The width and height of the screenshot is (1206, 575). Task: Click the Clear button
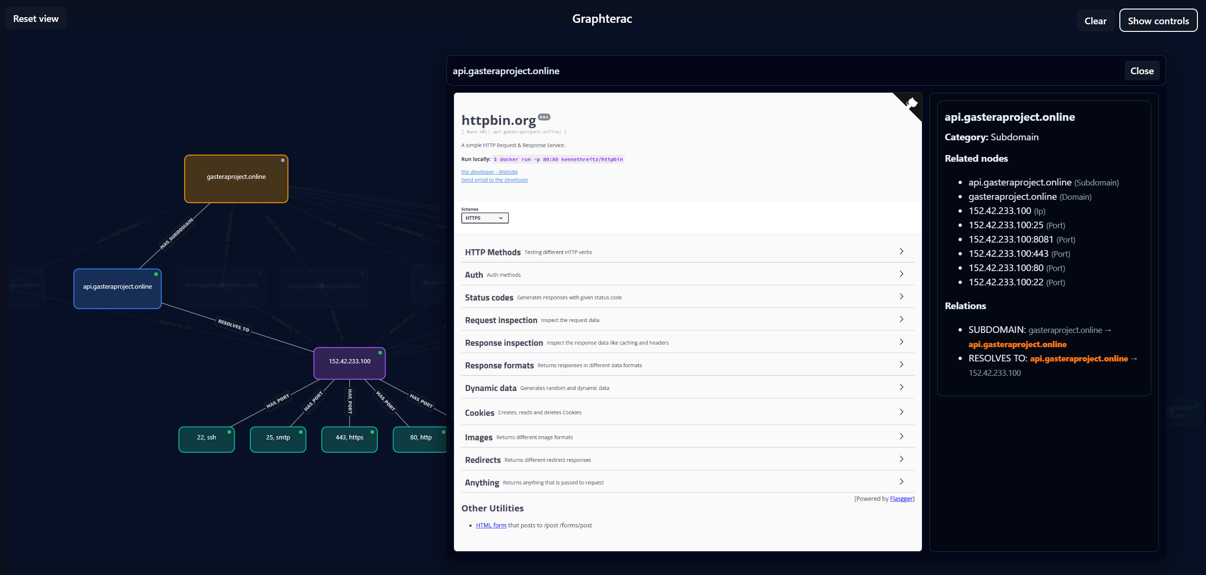point(1095,20)
